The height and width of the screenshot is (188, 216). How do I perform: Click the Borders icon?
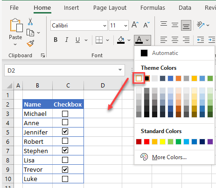pyautogui.click(x=99, y=40)
